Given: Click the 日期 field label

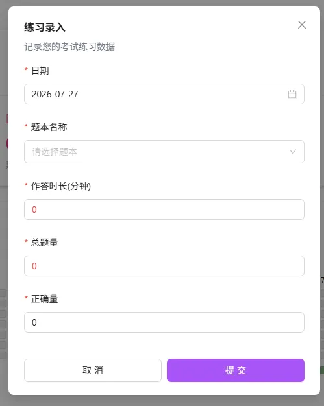Looking at the screenshot, I should tap(40, 71).
